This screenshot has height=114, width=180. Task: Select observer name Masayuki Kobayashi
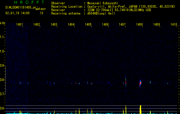coord(103,3)
